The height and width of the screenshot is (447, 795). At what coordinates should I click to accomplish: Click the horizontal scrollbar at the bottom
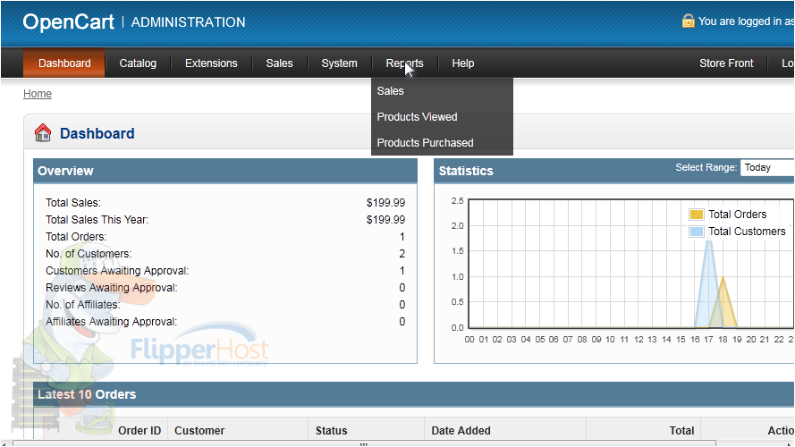pyautogui.click(x=364, y=443)
